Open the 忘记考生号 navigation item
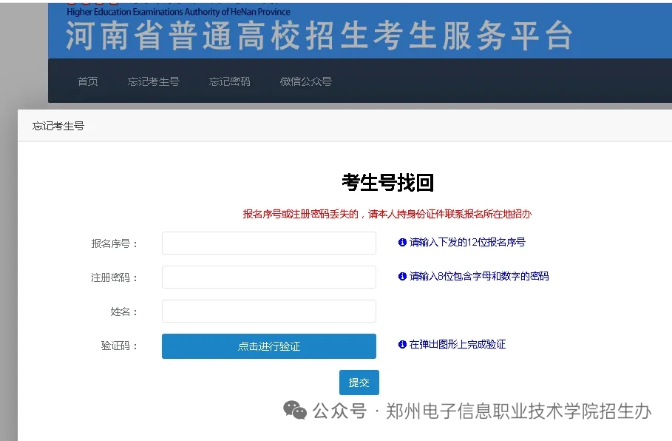The width and height of the screenshot is (672, 441). pos(154,81)
